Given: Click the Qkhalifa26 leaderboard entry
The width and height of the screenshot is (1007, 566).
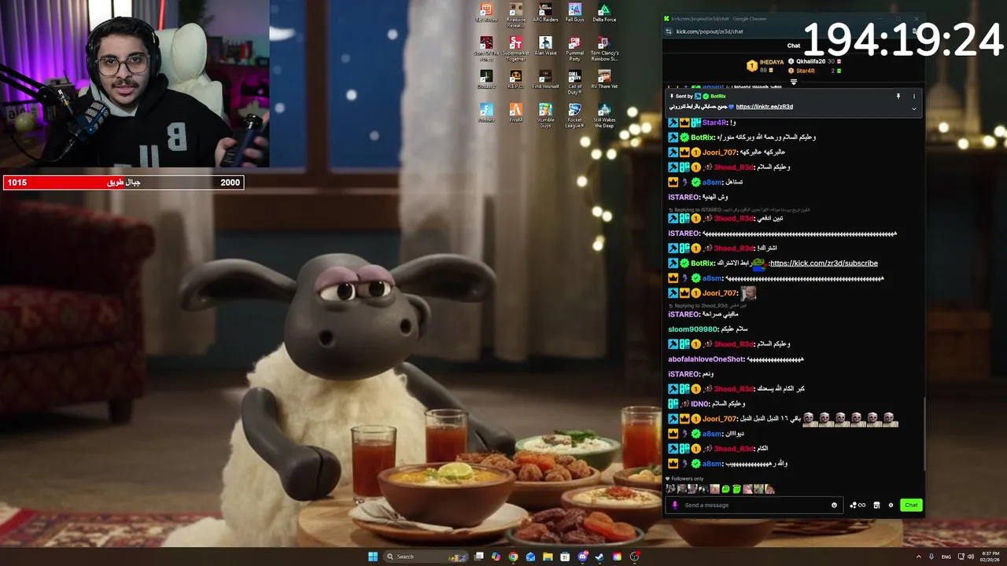Looking at the screenshot, I should (x=815, y=61).
